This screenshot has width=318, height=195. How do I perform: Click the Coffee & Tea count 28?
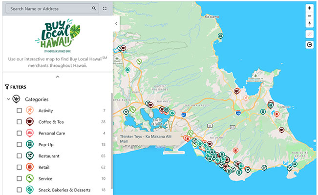(x=103, y=122)
